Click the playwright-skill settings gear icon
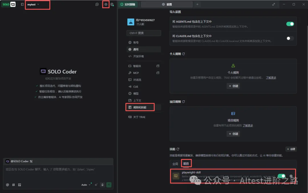The image size is (308, 193). [x=291, y=176]
